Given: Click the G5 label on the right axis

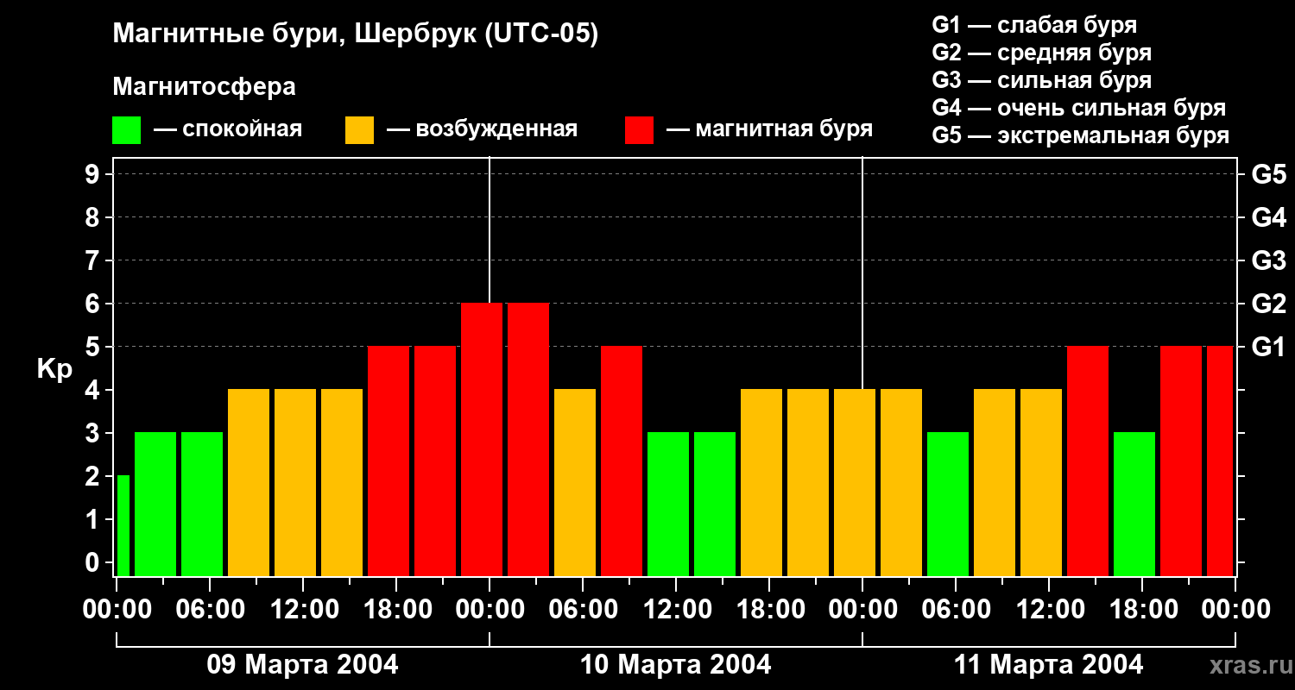Looking at the screenshot, I should (x=1268, y=174).
